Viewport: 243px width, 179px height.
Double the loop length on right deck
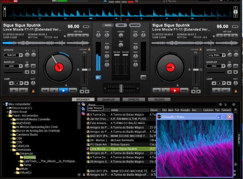coord(229,83)
